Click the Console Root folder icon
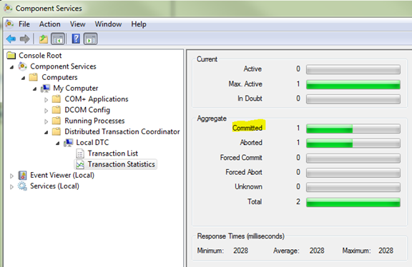Viewport: 412px width, 267px height. pyautogui.click(x=11, y=56)
